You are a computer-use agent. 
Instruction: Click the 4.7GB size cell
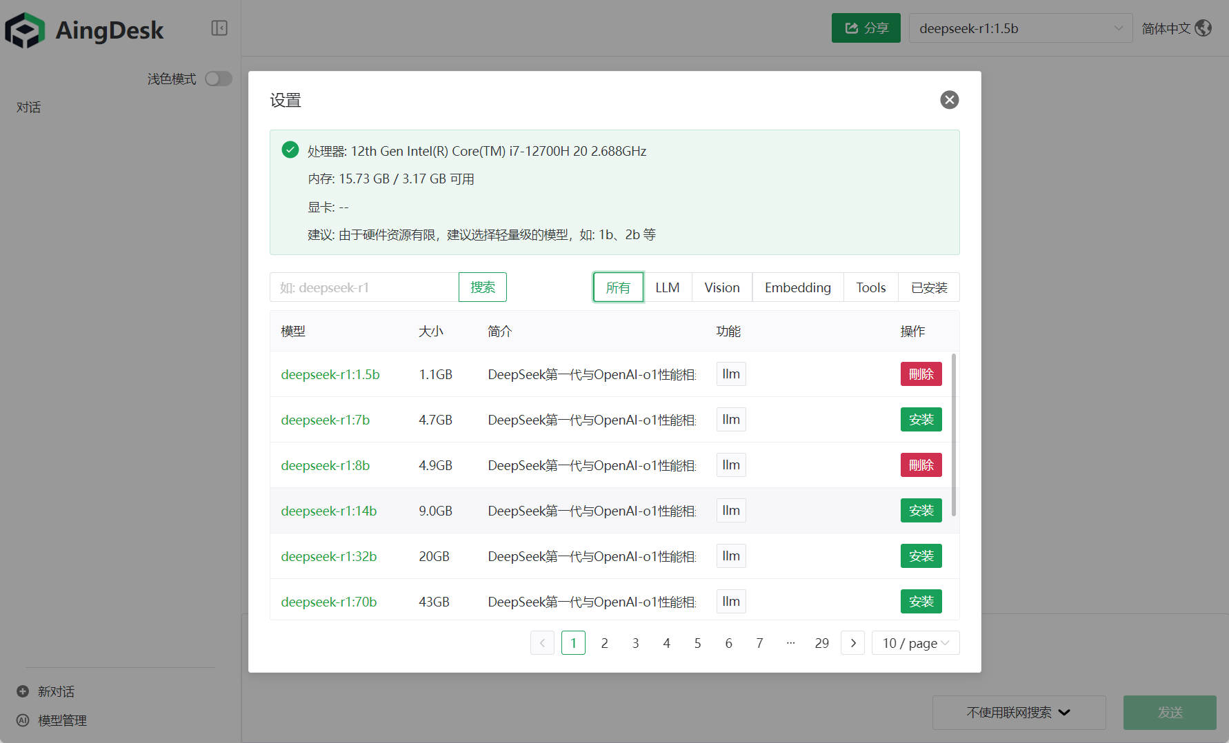point(436,420)
